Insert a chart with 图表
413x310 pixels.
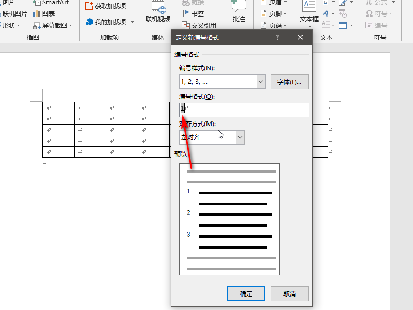tap(44, 14)
